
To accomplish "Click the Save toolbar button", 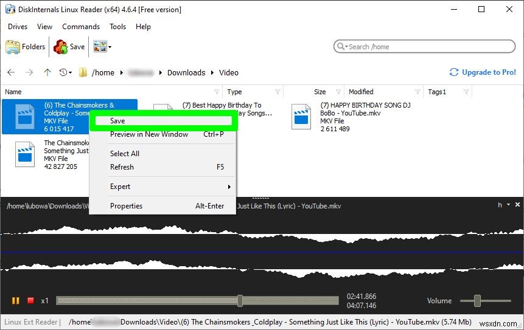I will [69, 47].
